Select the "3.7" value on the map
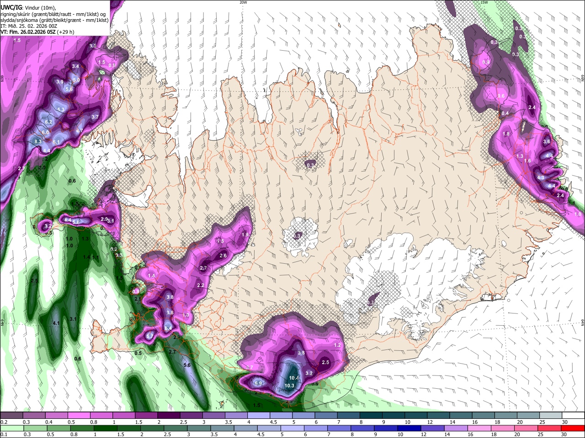 pyautogui.click(x=95, y=117)
